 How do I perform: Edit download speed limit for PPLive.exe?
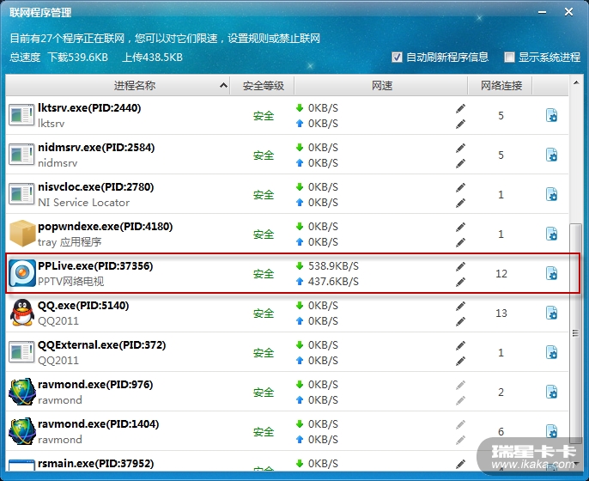point(460,266)
